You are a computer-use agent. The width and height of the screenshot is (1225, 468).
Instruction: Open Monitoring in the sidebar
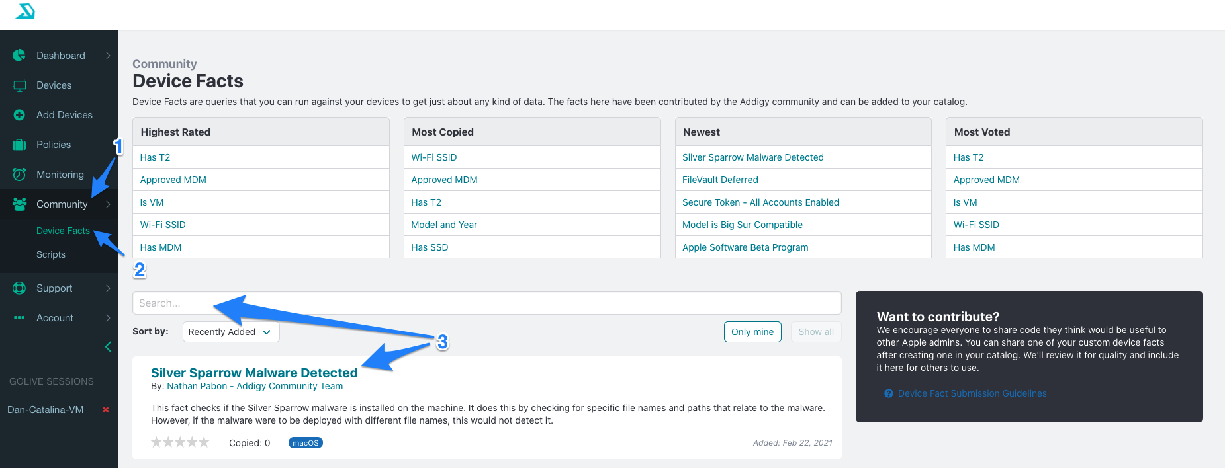[60, 175]
